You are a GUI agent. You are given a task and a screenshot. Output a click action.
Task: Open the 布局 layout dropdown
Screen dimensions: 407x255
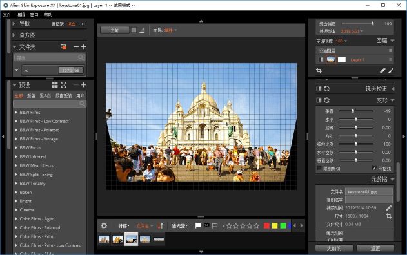pos(170,30)
